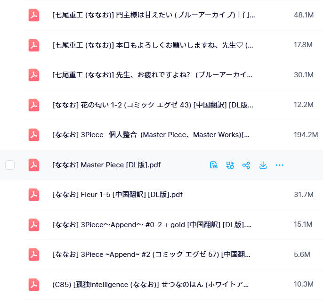The width and height of the screenshot is (323, 304).
Task: Click PDF icon of the 17.8M file
Action: click(x=34, y=45)
